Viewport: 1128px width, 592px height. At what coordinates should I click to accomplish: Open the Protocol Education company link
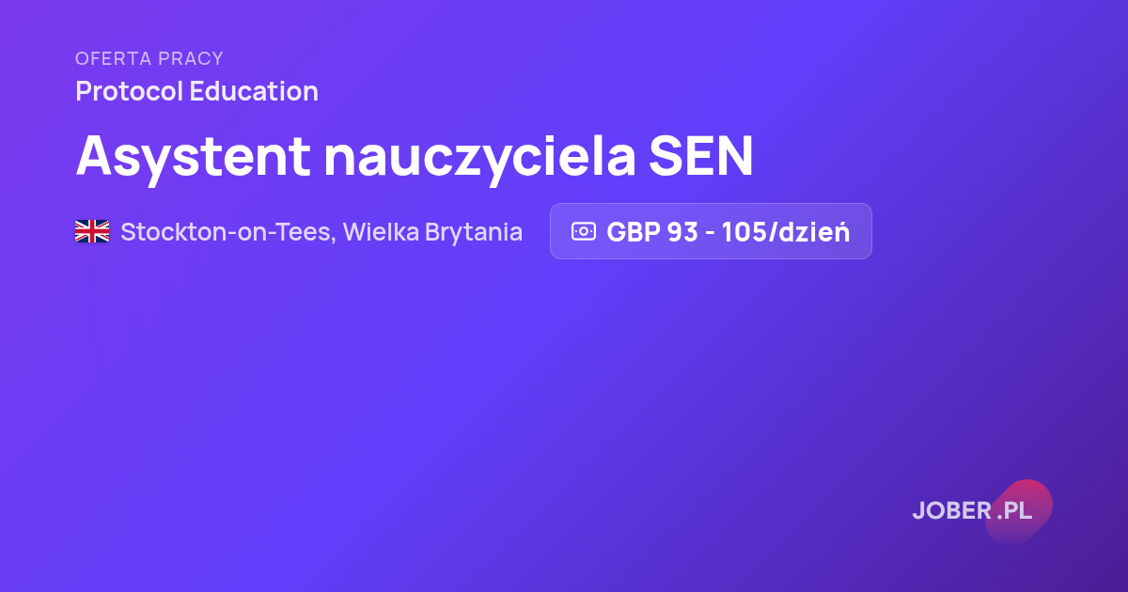[196, 91]
